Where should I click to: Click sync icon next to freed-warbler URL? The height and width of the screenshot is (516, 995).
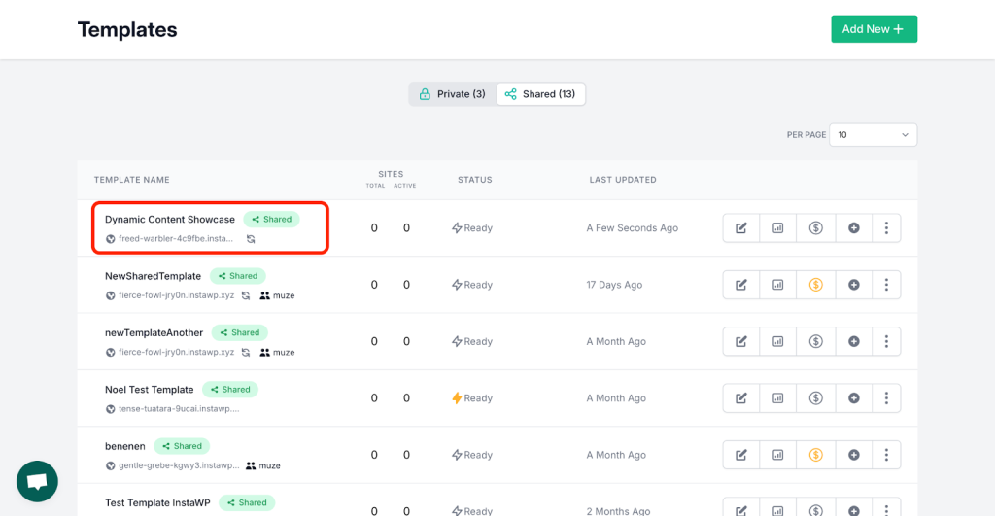[x=251, y=239]
